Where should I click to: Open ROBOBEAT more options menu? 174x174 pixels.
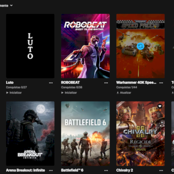(x=106, y=83)
